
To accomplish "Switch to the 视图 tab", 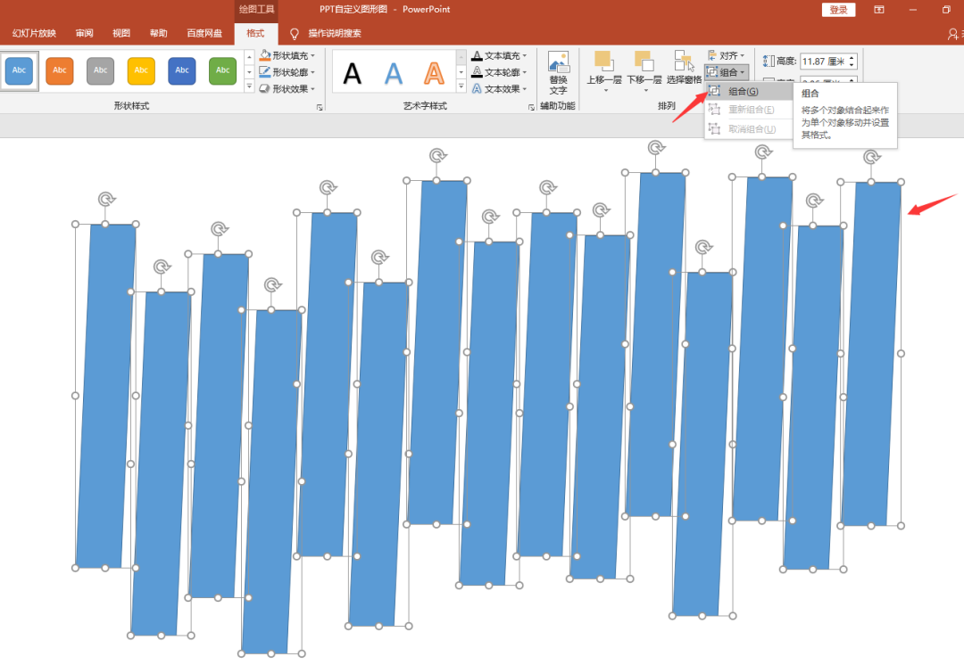I will coord(121,34).
